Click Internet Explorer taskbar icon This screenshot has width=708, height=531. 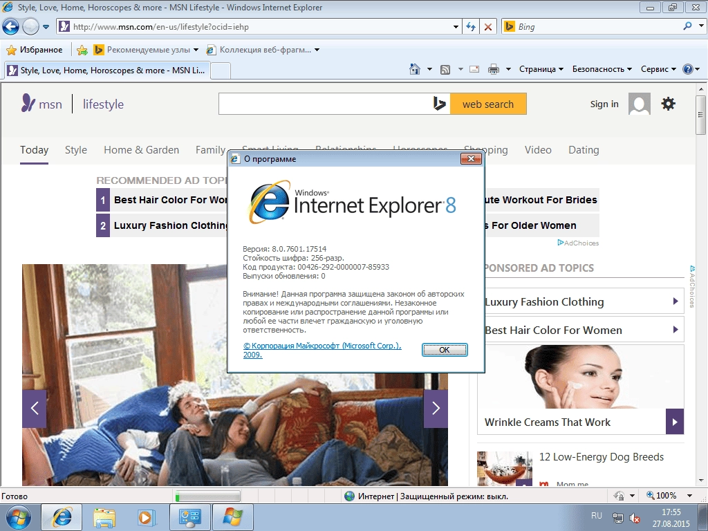pyautogui.click(x=62, y=517)
